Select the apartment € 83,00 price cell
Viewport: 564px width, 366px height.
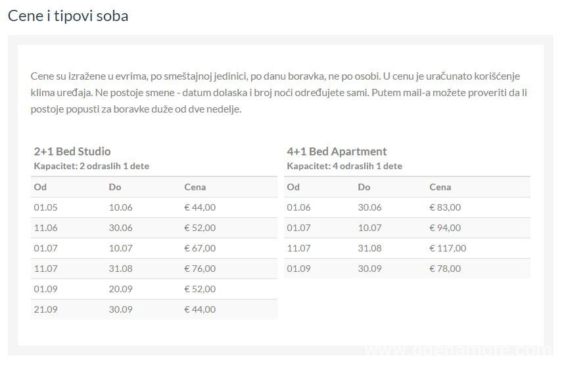pyautogui.click(x=445, y=207)
